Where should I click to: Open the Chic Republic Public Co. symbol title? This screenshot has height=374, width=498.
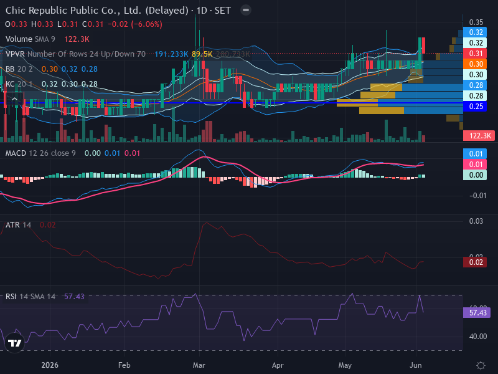click(x=97, y=11)
